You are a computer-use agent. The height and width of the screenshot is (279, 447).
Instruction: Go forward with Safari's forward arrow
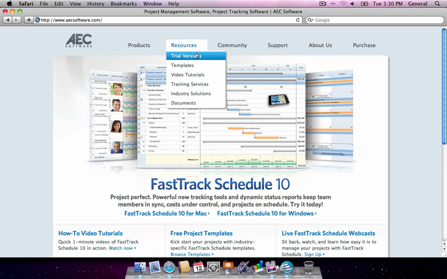[x=17, y=20]
